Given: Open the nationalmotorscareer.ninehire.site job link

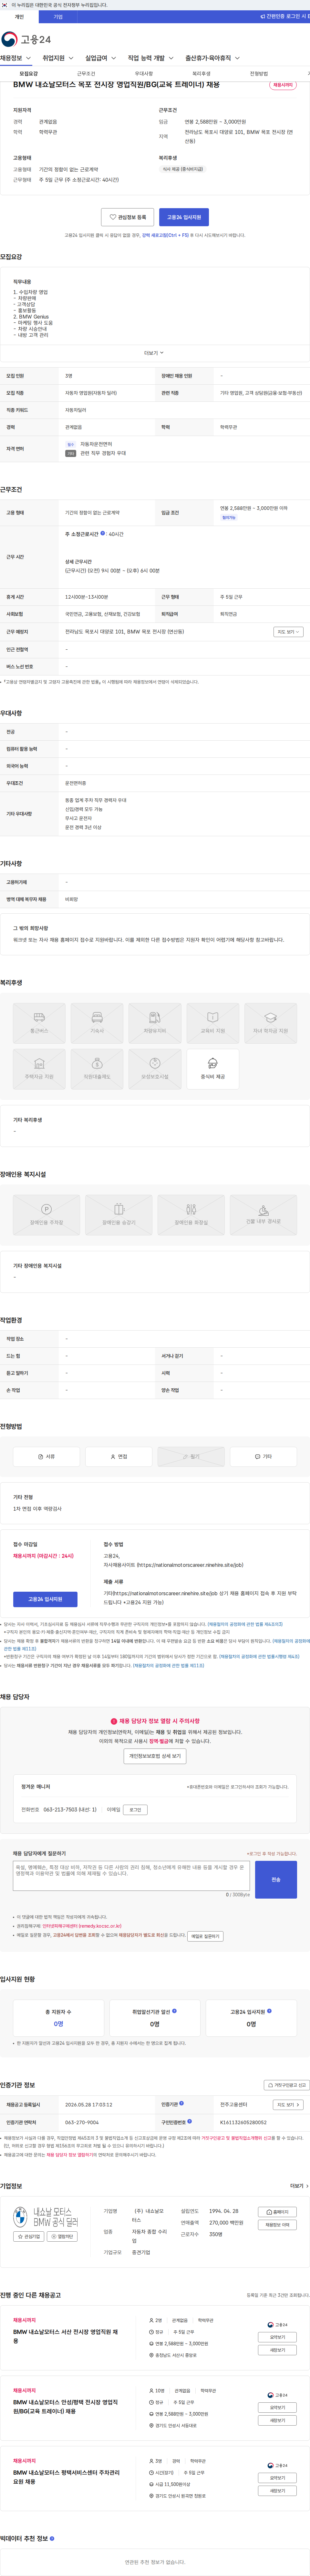Looking at the screenshot, I should coord(190,1565).
